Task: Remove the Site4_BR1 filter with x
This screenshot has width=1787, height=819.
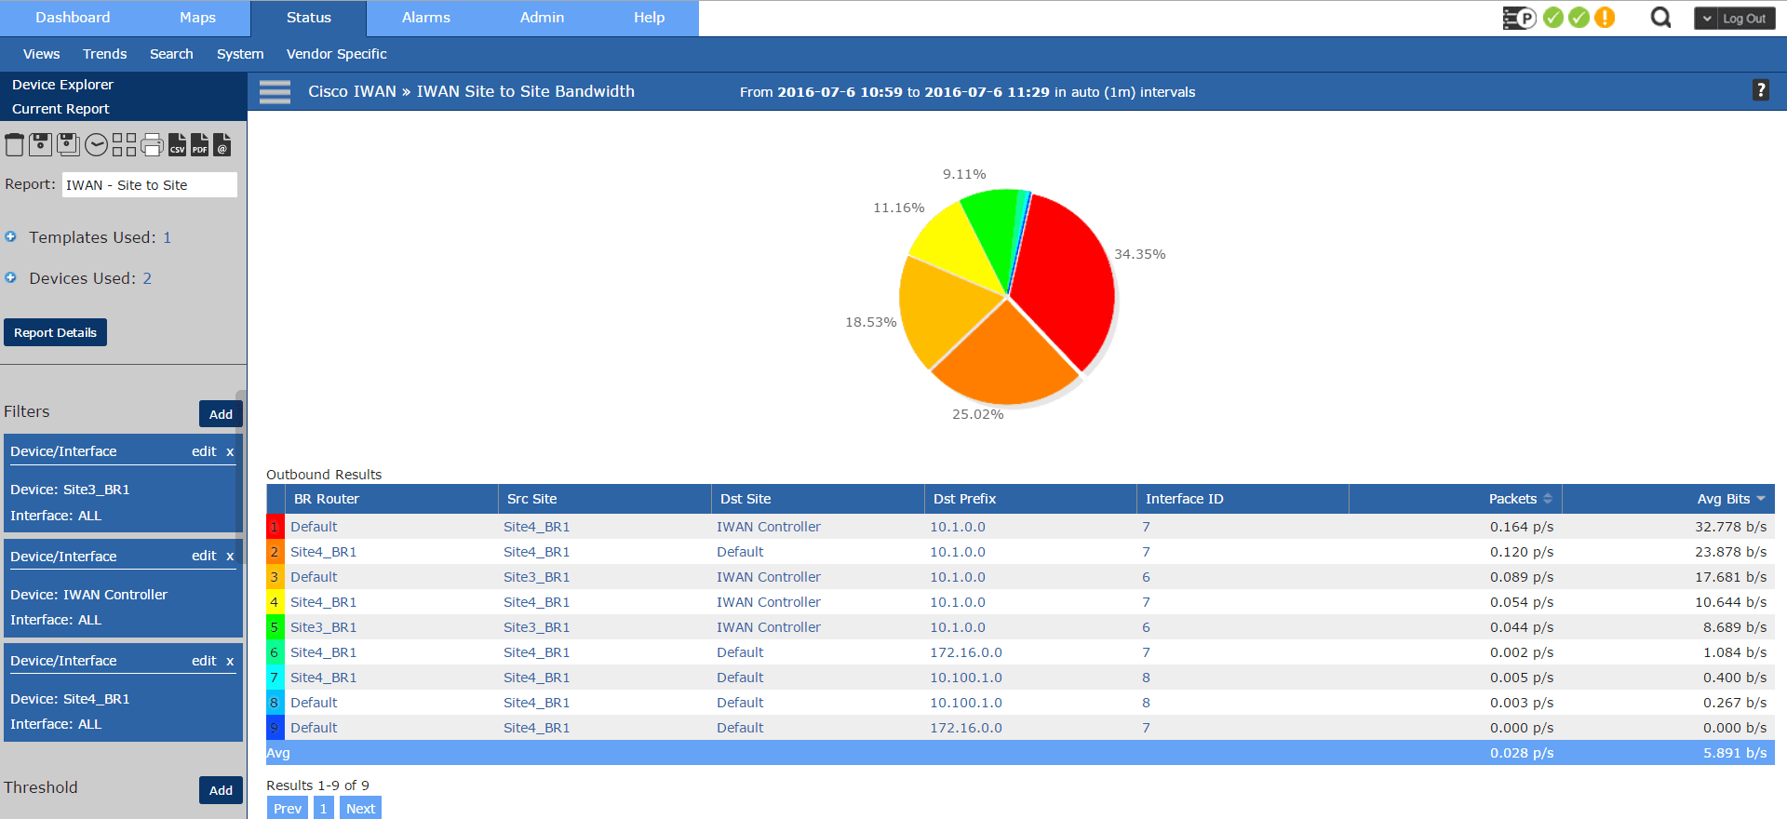Action: 230,661
